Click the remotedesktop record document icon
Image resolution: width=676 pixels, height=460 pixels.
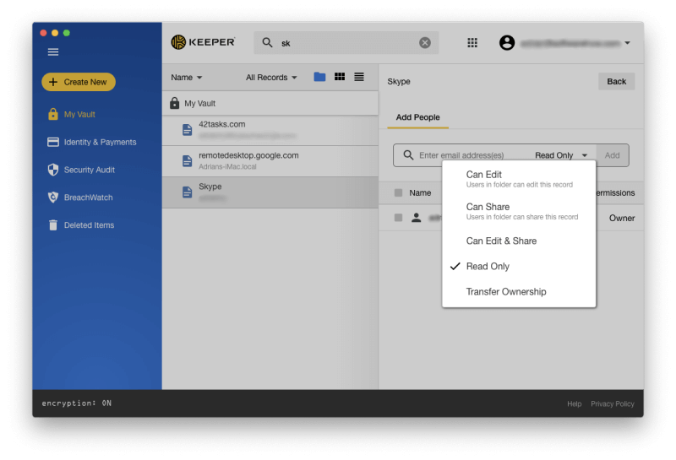[x=187, y=161]
